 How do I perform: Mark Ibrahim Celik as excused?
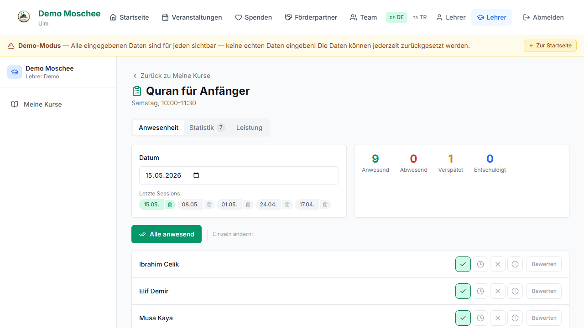point(515,264)
